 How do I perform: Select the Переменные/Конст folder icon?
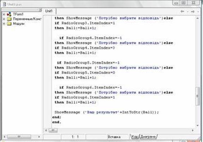point(9,19)
